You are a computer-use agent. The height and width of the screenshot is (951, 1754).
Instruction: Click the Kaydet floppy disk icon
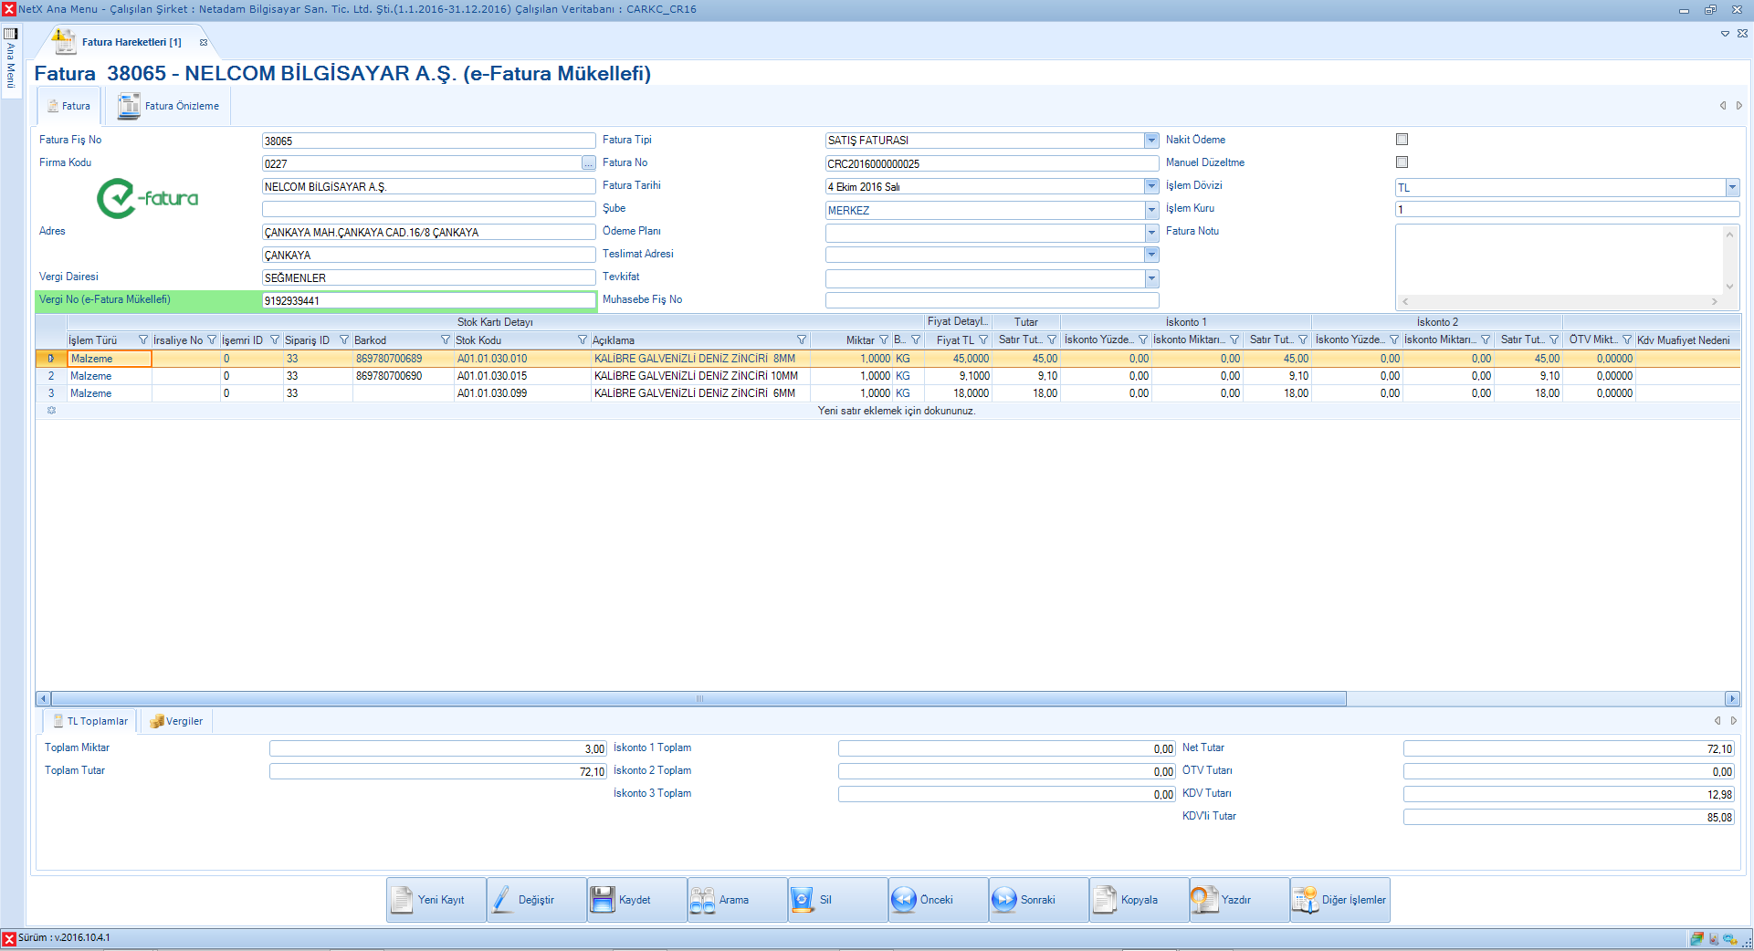(603, 900)
